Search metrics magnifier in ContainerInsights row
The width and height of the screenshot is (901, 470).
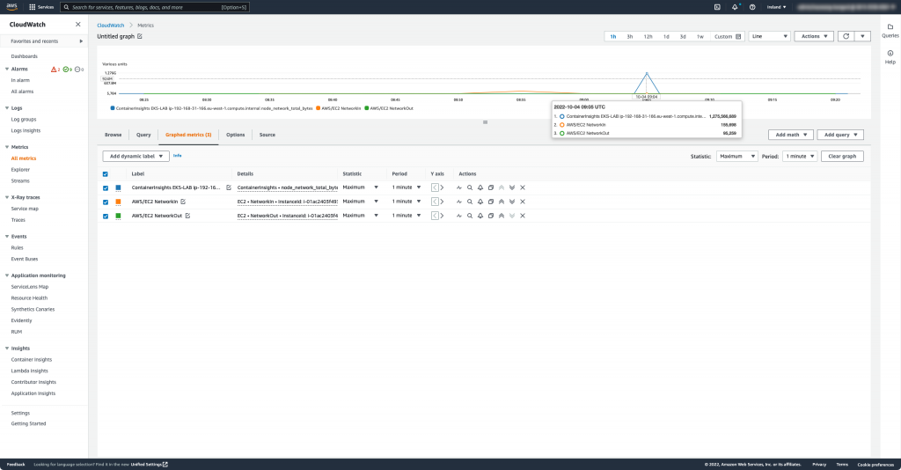click(470, 187)
